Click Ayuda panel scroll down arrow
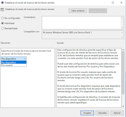126x117 pixels. tap(123, 106)
